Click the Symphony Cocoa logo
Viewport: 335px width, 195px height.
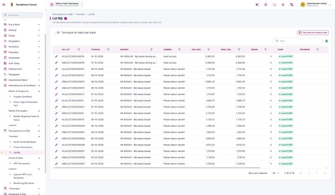coord(23,5)
